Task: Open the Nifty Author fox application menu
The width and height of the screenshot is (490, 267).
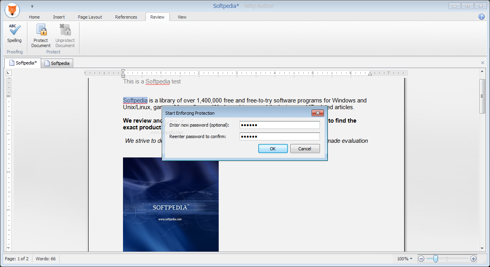Action: (13, 10)
